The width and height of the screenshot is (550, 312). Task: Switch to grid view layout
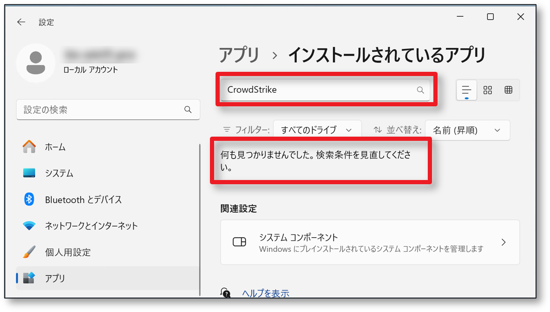(x=487, y=90)
